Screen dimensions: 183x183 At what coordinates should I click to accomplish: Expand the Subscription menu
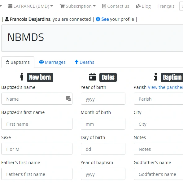point(78,6)
